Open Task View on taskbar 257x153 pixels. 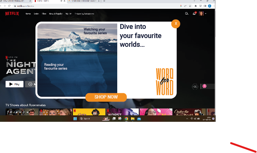point(114,119)
